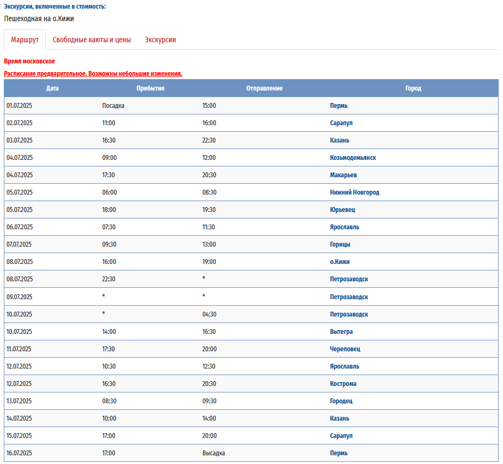
Task: Open Петрозаводск link departing 04:30
Action: tap(349, 314)
